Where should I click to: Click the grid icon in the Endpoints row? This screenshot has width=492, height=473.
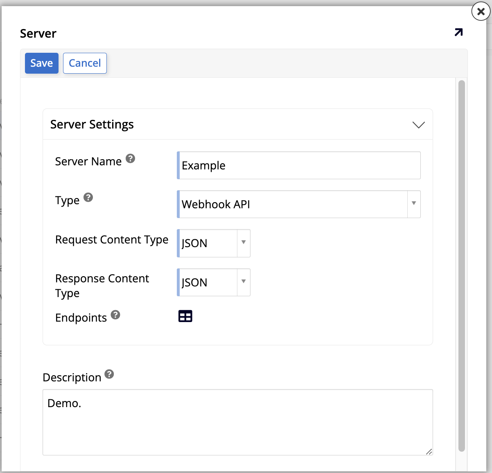185,316
